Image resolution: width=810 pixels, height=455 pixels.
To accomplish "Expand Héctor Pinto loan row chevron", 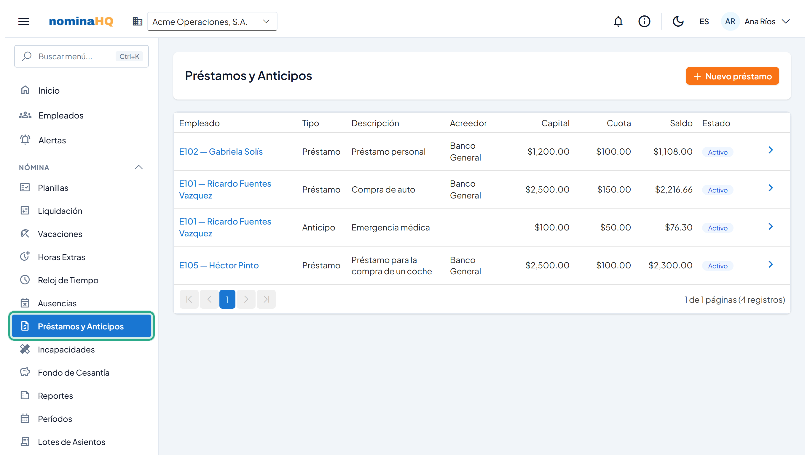I will (771, 265).
